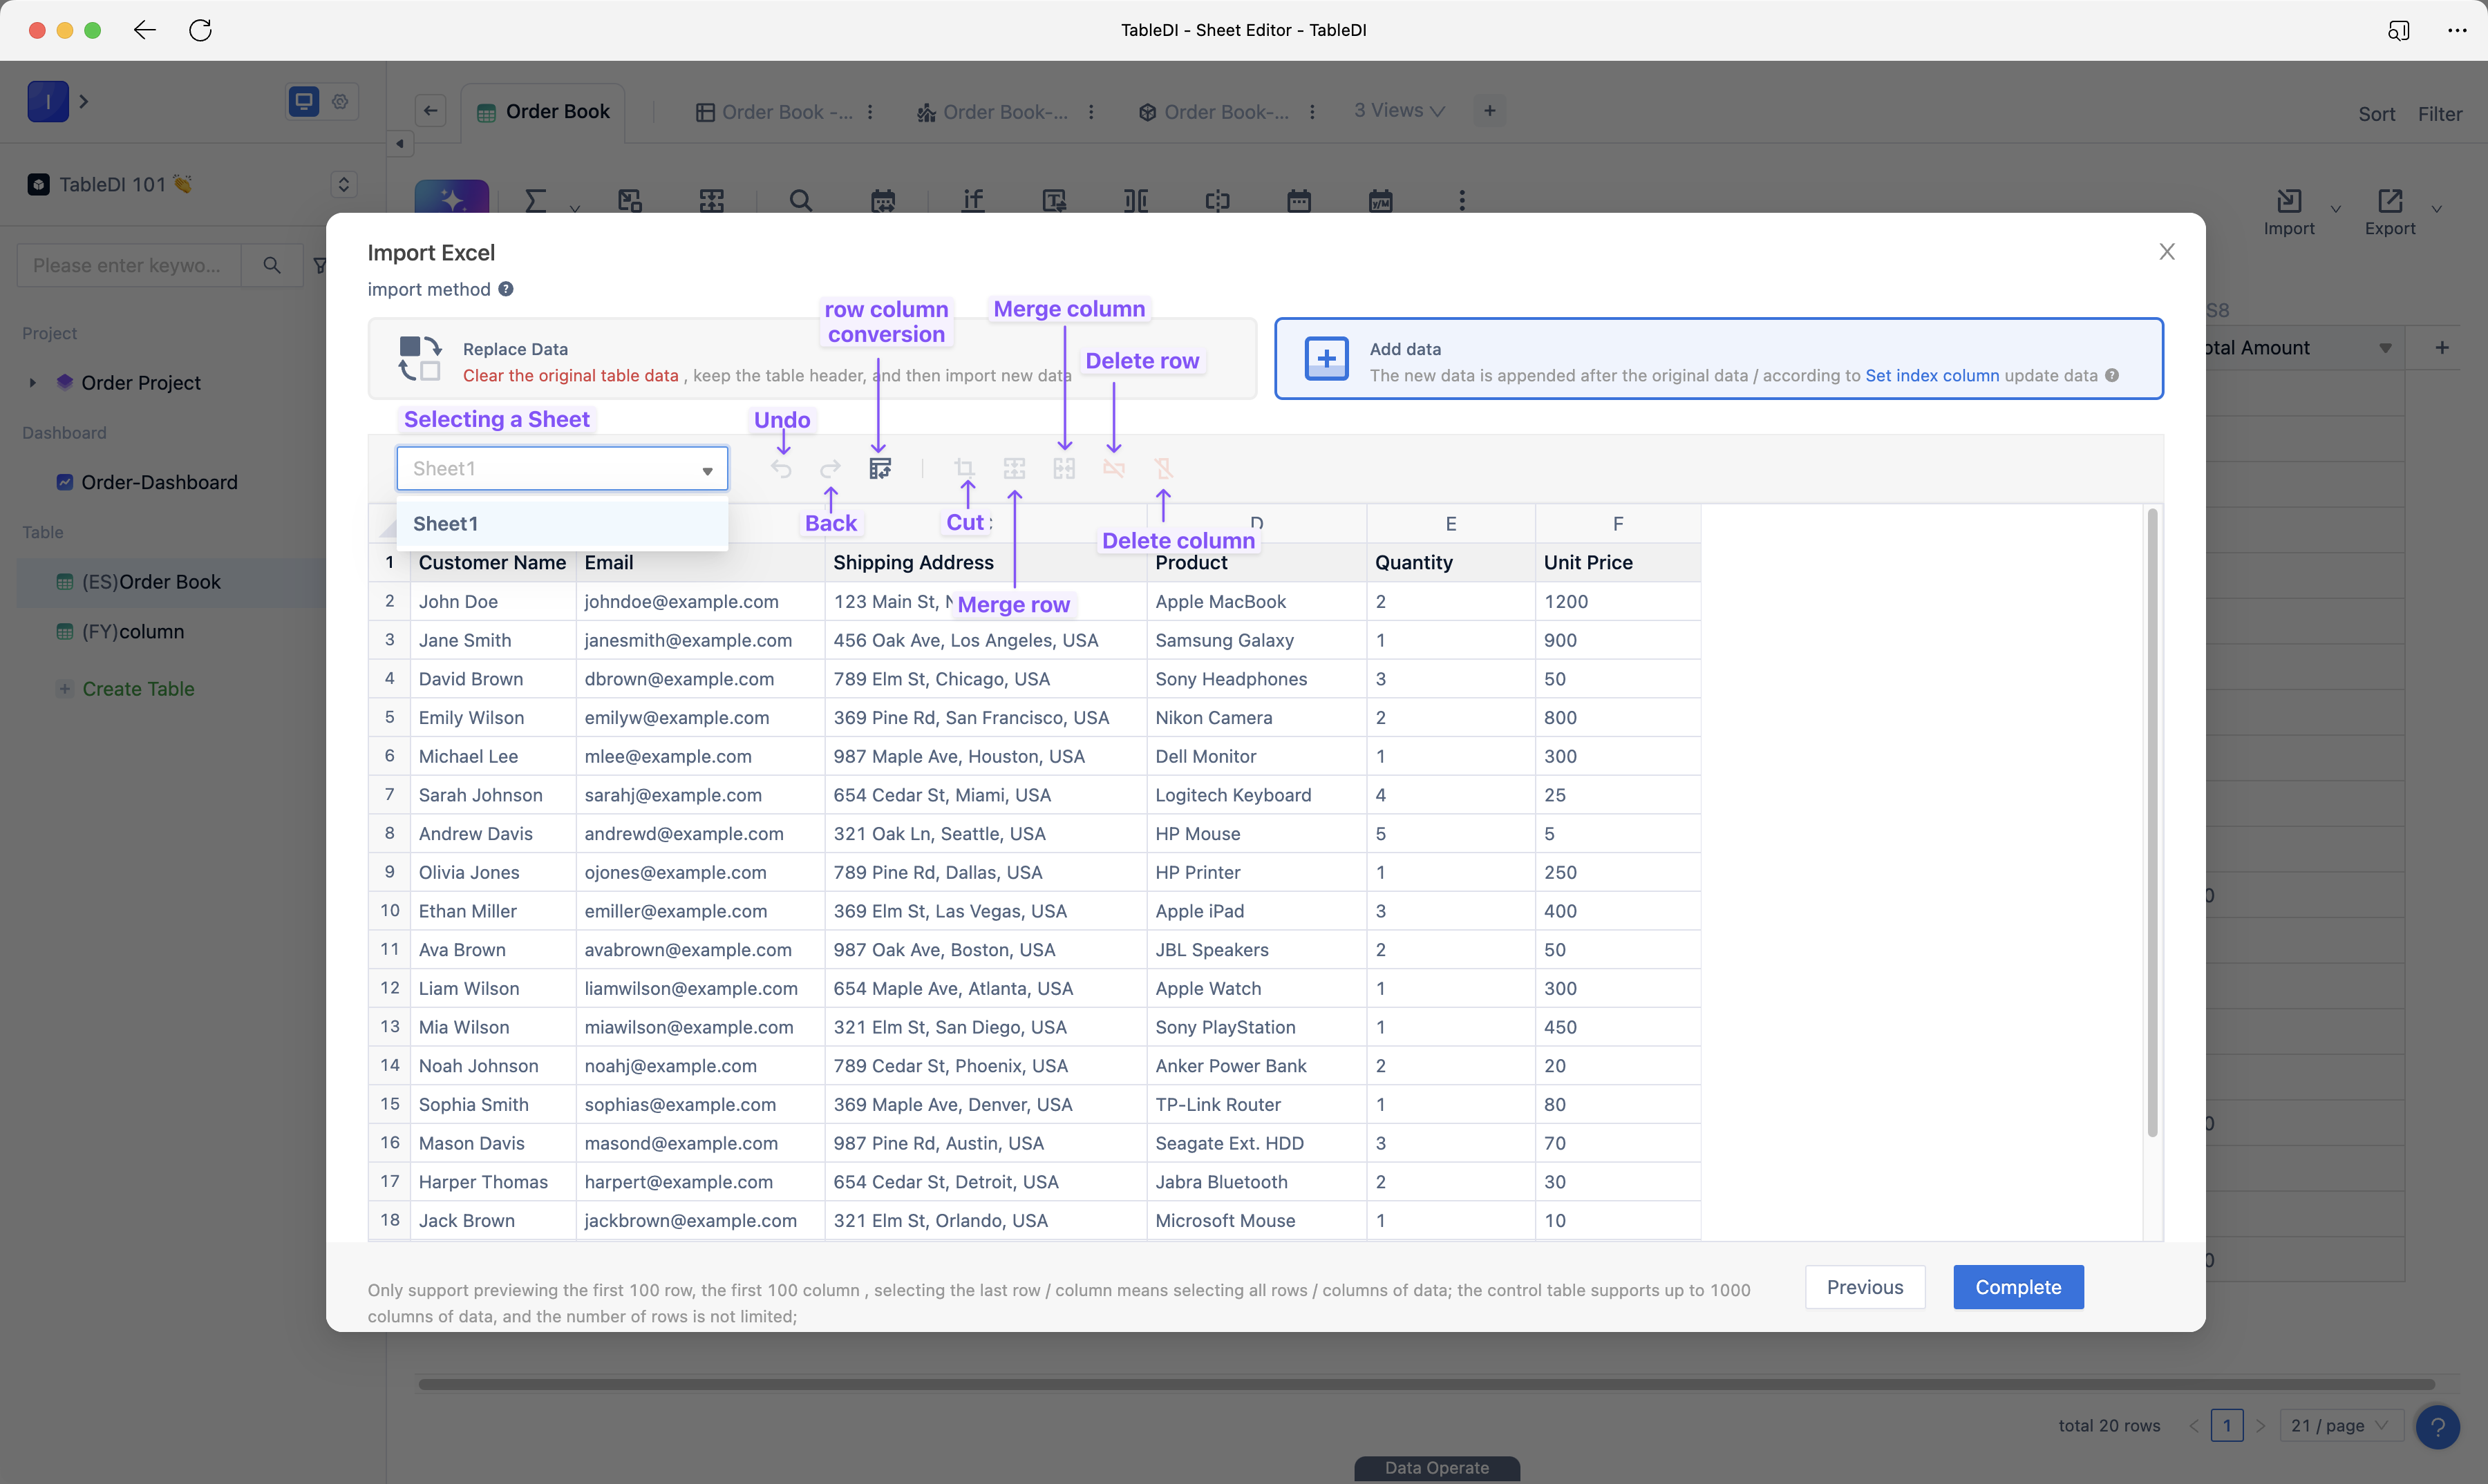This screenshot has height=1484, width=2488.
Task: Expand the Order Project tree item
Action: click(x=32, y=382)
